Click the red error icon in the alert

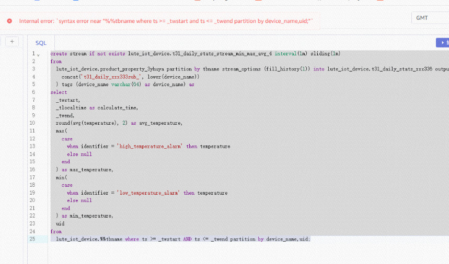tap(9, 21)
